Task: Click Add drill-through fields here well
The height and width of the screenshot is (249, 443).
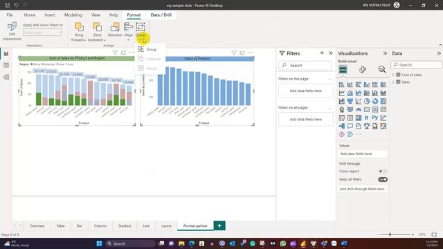Action: pos(362,189)
